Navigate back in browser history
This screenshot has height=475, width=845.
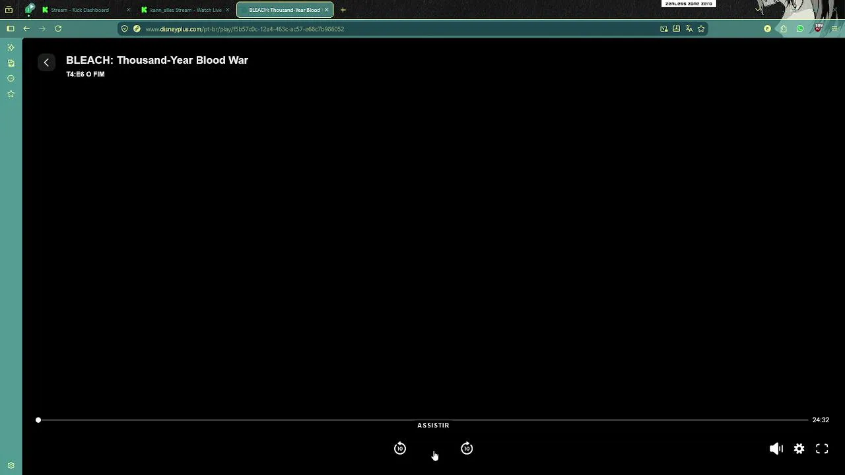[x=26, y=29]
